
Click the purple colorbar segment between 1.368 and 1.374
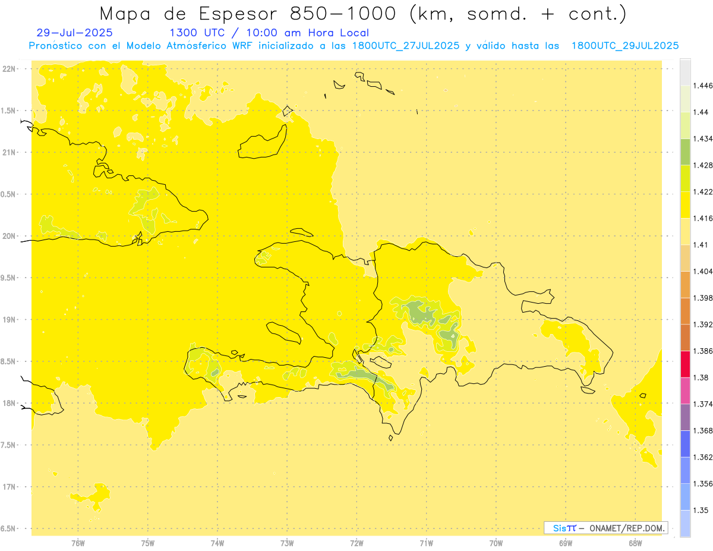(685, 417)
